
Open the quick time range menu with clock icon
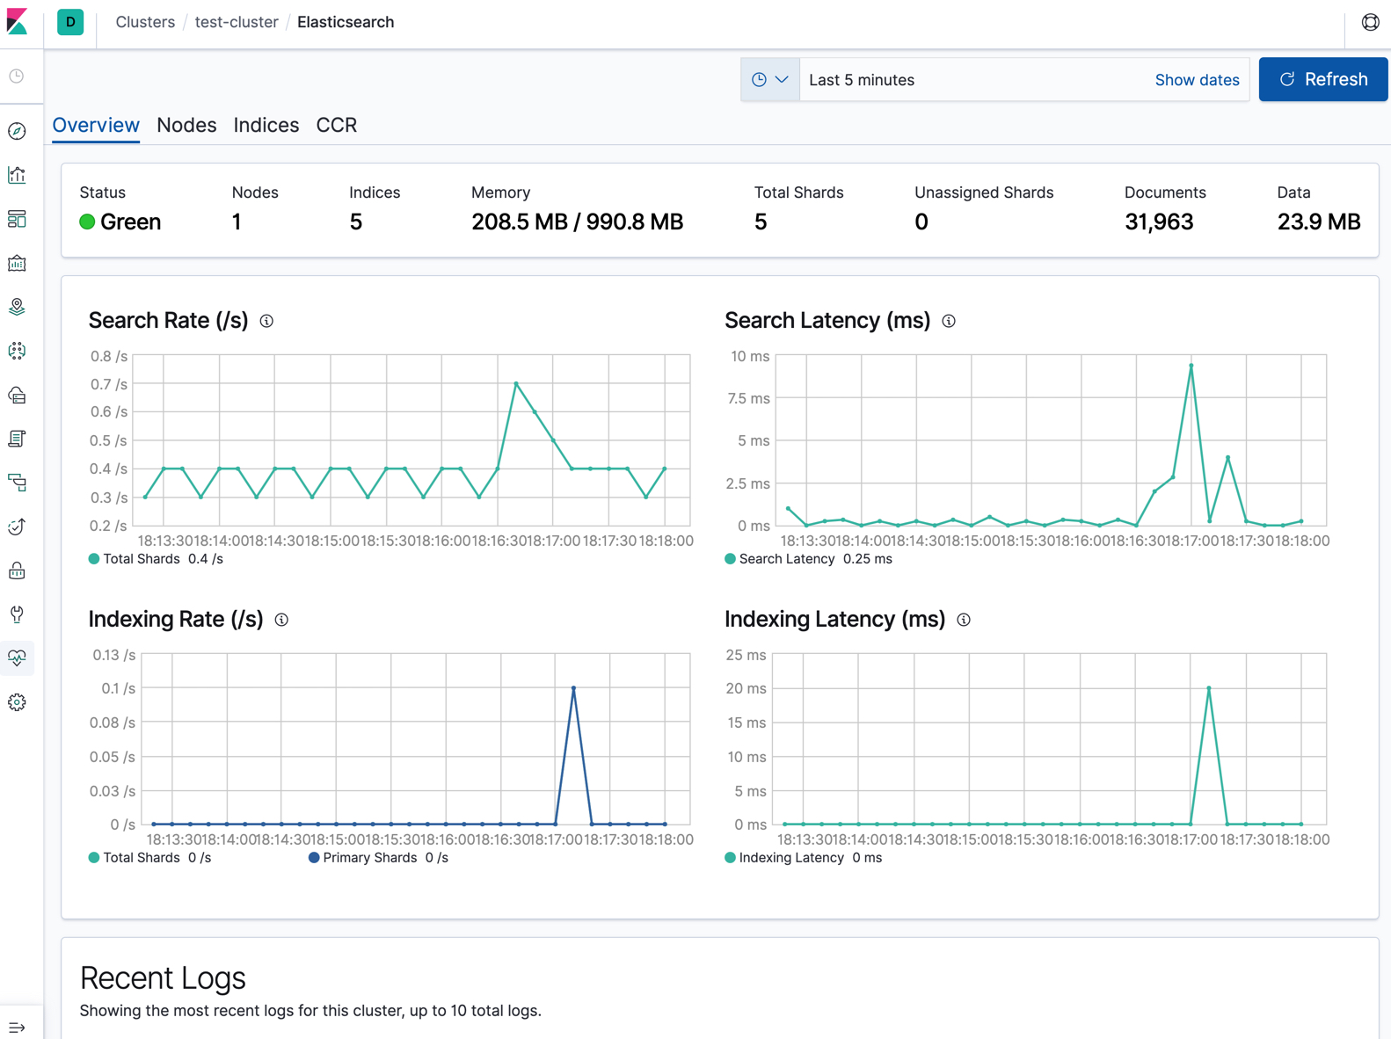tap(769, 80)
